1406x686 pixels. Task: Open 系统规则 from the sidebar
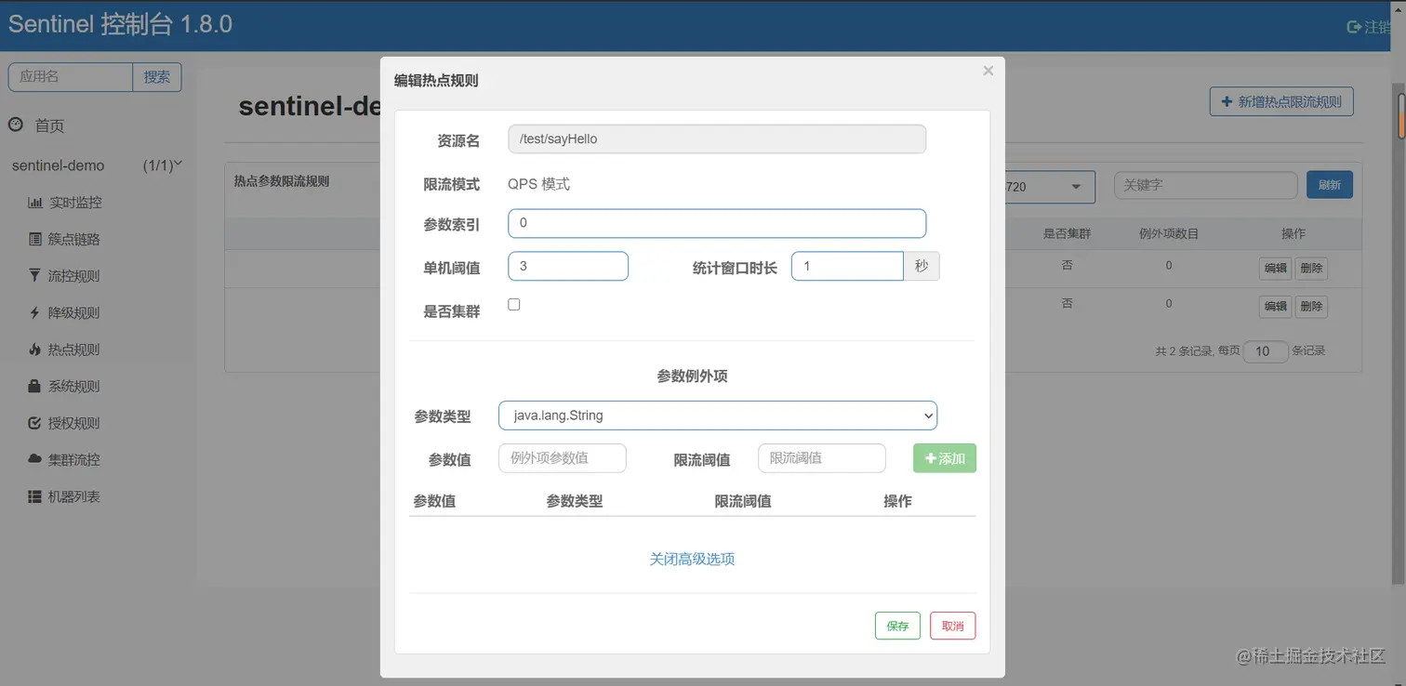tap(73, 386)
